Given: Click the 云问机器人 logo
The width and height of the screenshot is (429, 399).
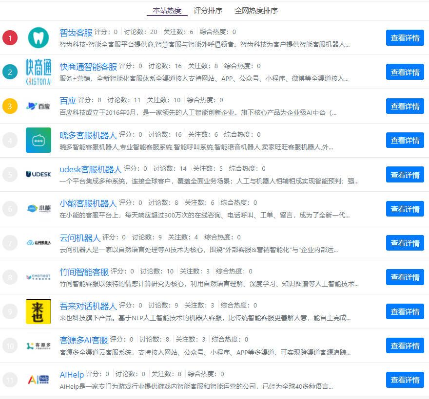Looking at the screenshot, I should (x=39, y=243).
